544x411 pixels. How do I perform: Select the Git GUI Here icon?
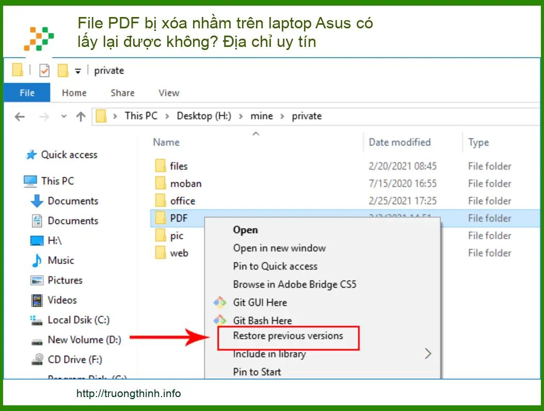pos(220,303)
